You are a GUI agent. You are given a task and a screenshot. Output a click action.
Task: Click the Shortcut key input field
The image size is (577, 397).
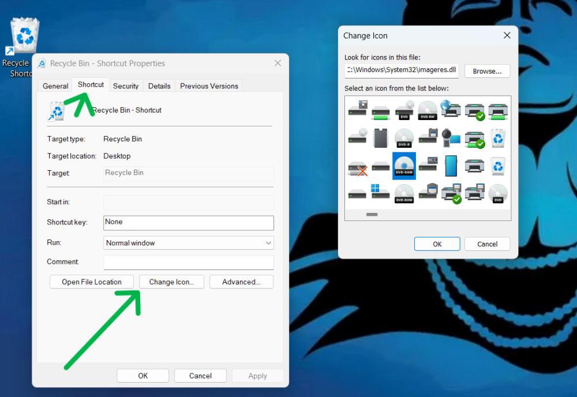[188, 222]
